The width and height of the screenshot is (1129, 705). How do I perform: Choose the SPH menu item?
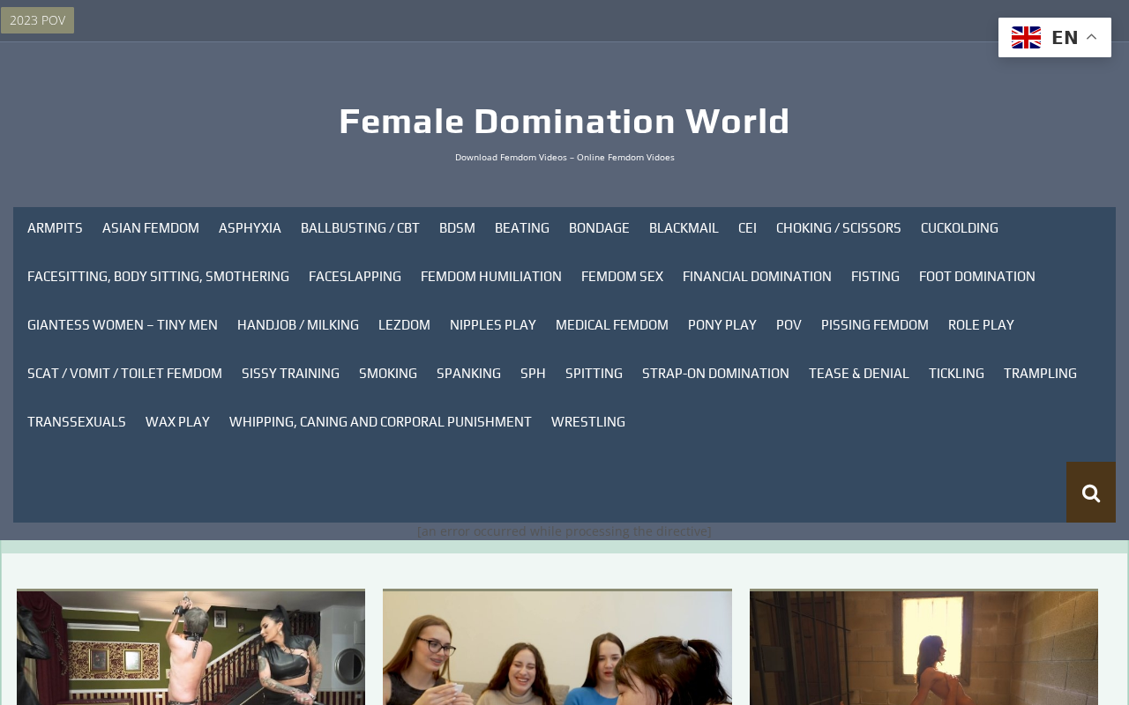(x=533, y=374)
